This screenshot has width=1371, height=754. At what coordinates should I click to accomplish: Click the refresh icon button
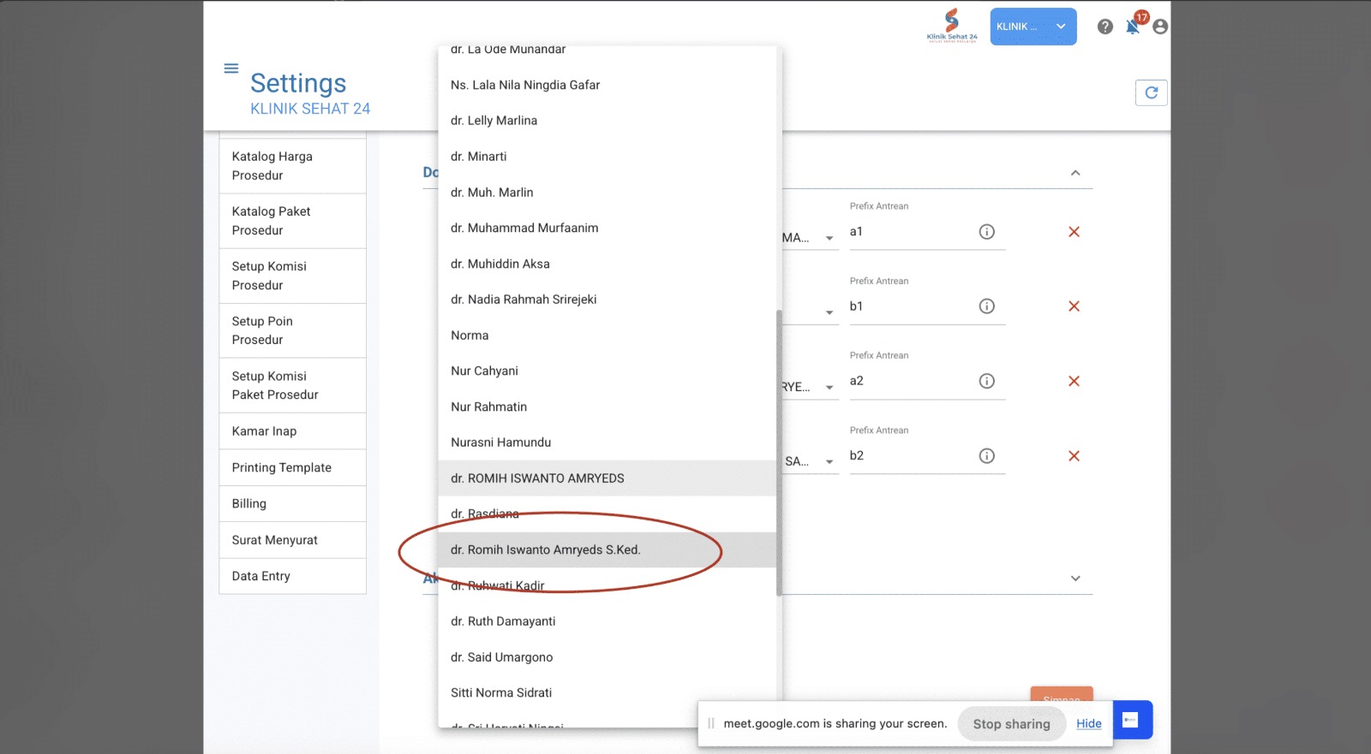(1151, 92)
